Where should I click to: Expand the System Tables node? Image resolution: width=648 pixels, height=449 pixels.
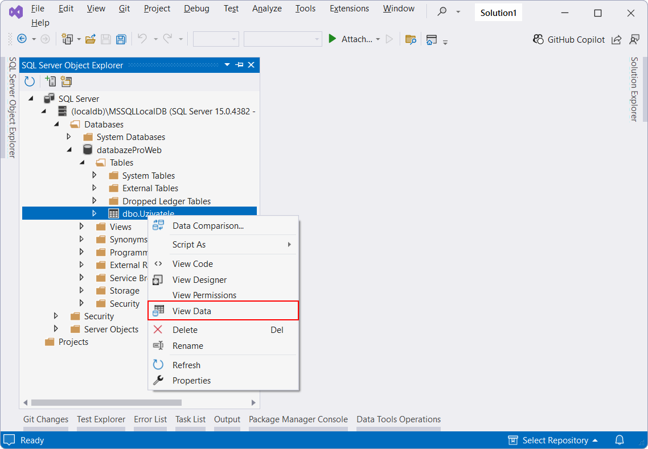(95, 175)
